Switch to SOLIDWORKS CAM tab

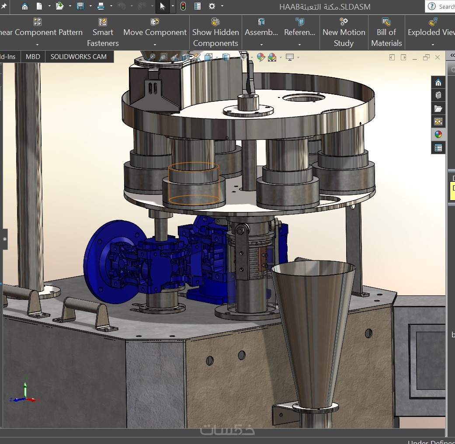(x=78, y=57)
